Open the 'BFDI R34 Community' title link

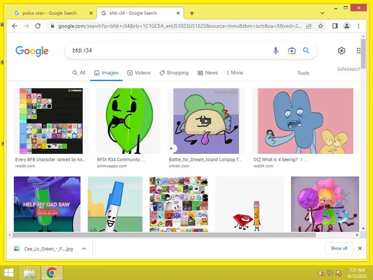[121, 160]
